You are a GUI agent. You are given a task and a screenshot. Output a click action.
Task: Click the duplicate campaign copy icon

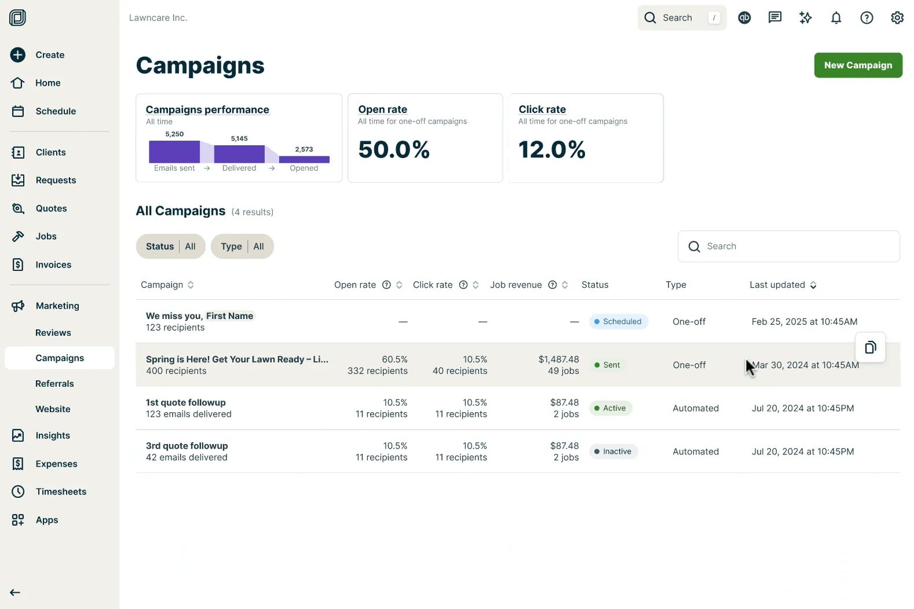(870, 347)
